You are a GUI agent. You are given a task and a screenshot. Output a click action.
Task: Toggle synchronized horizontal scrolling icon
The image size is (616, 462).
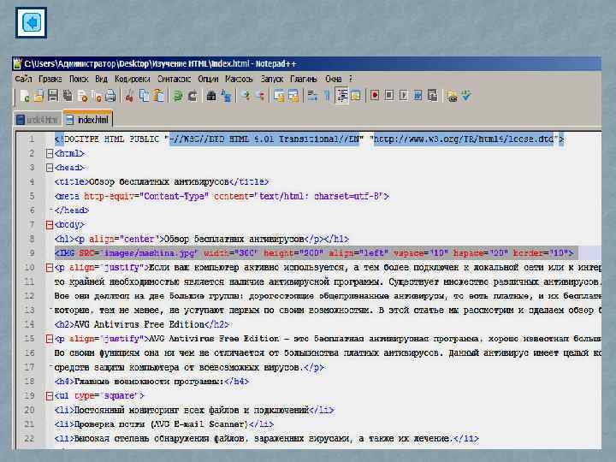[x=293, y=96]
